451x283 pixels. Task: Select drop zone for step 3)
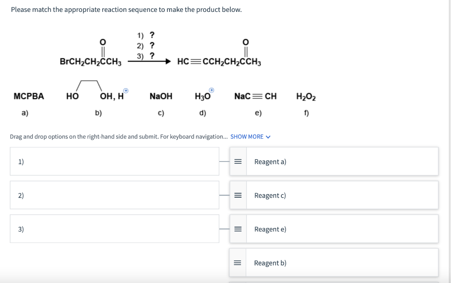115,229
